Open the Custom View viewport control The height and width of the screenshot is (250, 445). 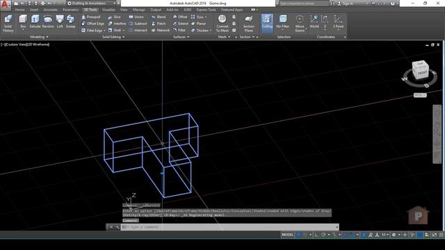coord(15,44)
